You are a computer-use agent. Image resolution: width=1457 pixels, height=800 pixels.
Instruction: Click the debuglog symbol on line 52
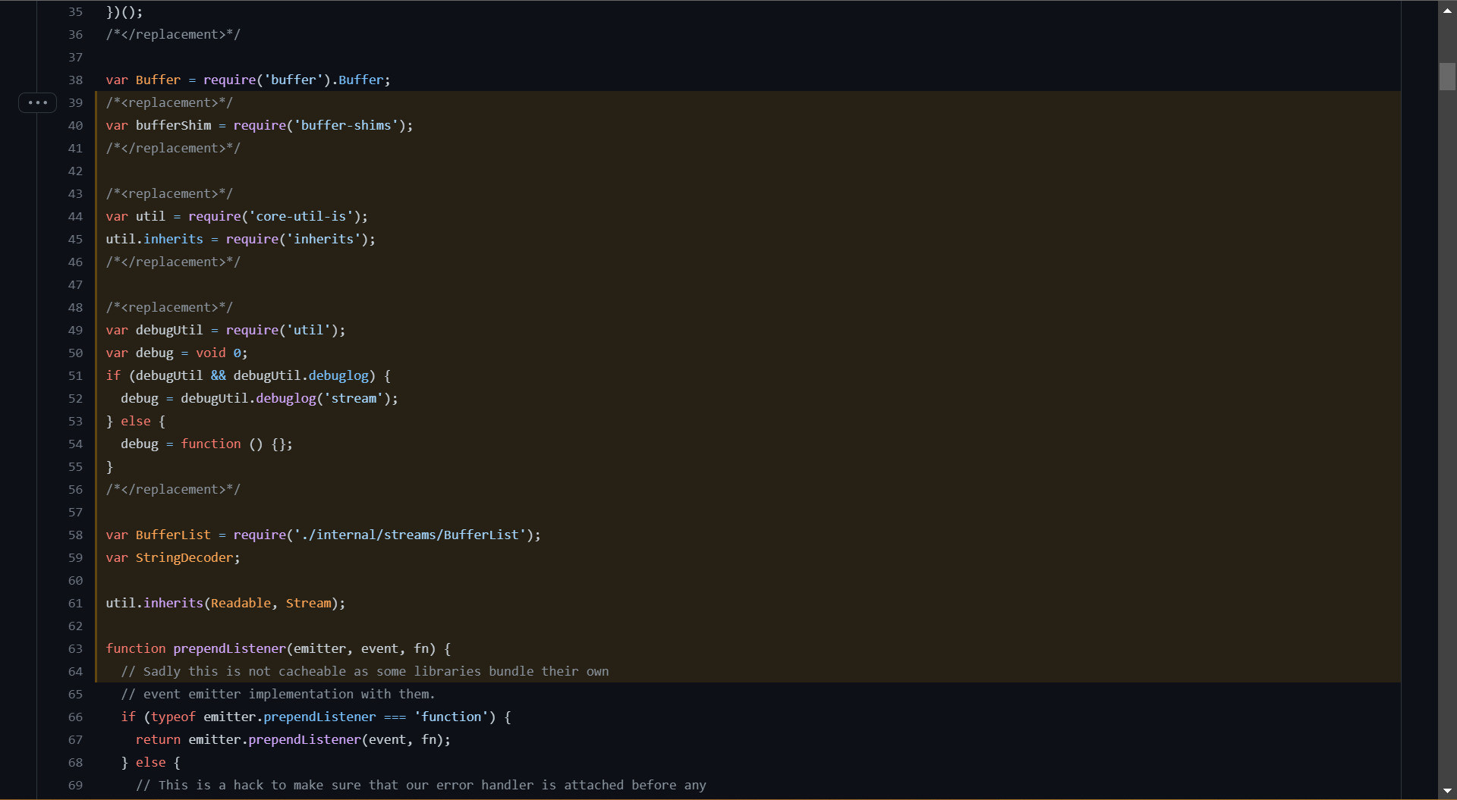point(285,398)
